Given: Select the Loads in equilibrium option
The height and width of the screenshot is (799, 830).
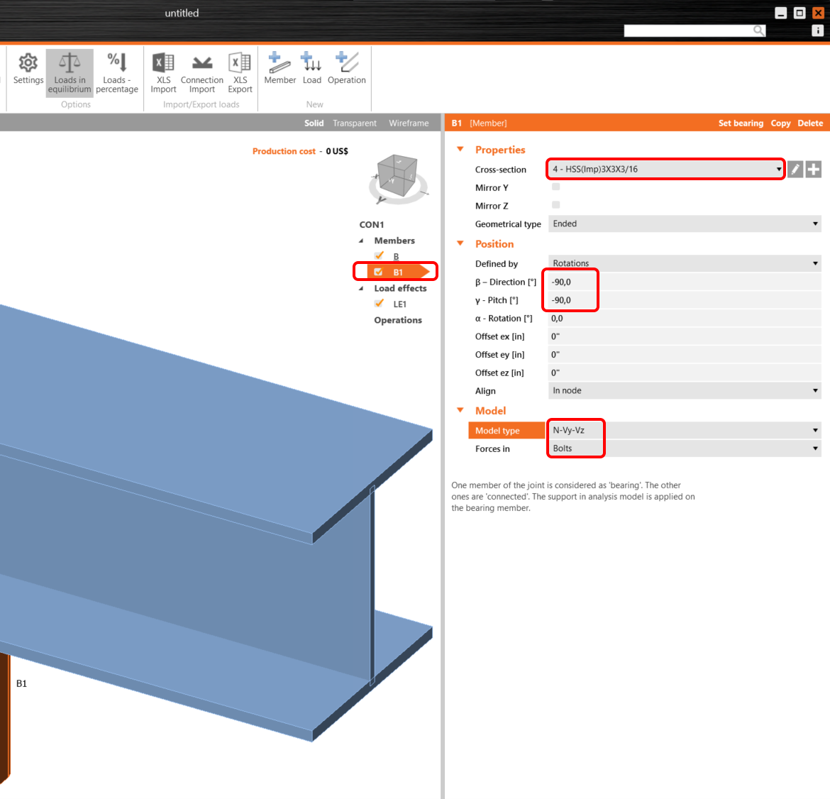Looking at the screenshot, I should click(69, 71).
